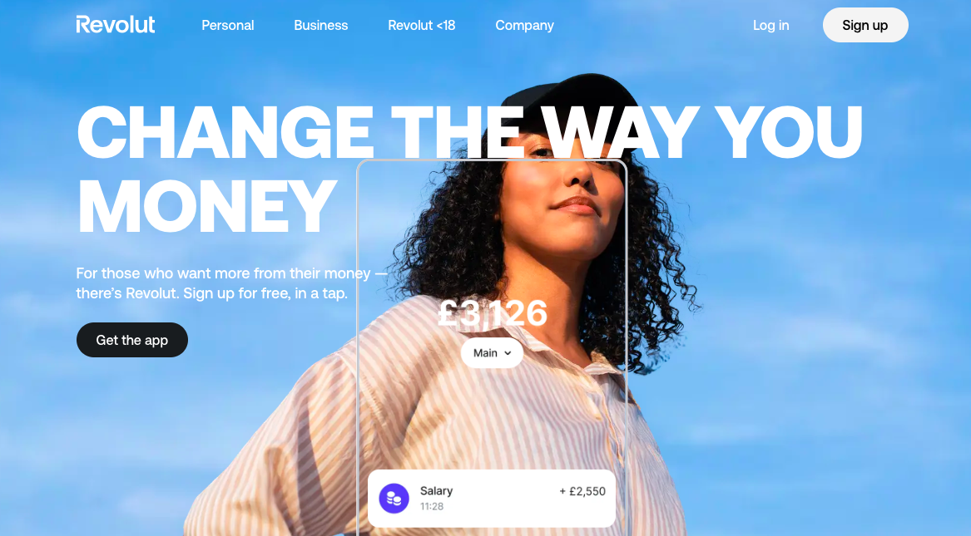Click the 'For those who want more' paragraph
The image size is (971, 536).
(231, 283)
